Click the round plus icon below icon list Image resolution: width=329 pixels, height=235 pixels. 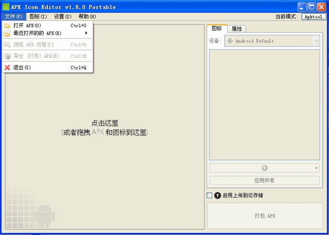(x=264, y=168)
